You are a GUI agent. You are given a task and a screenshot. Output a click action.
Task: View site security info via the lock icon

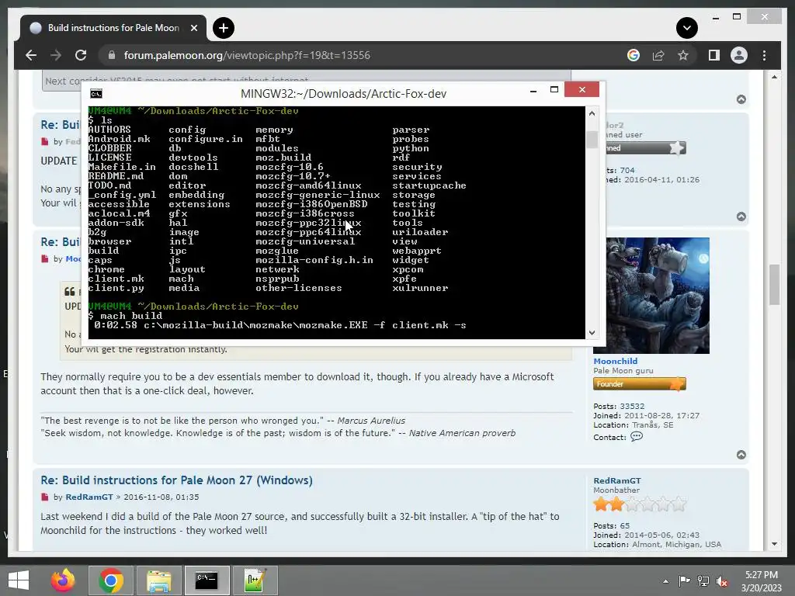click(112, 55)
